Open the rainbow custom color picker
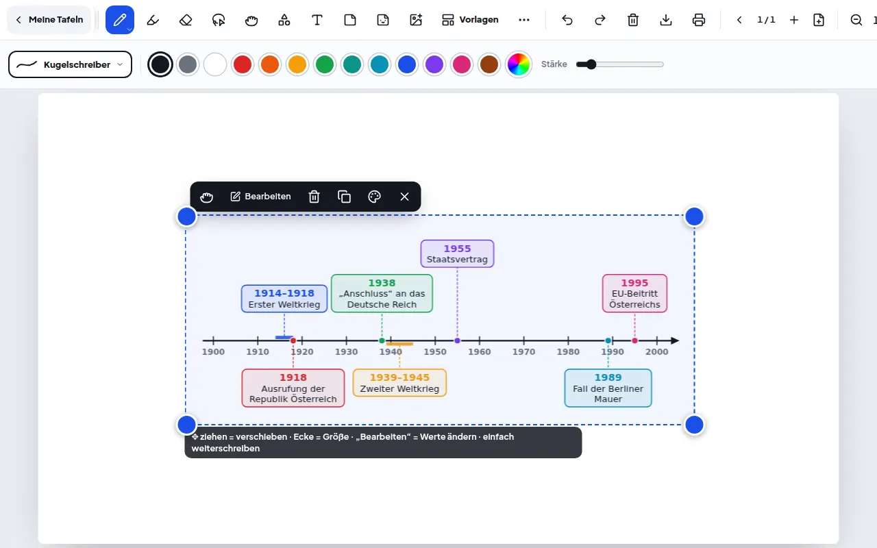The height and width of the screenshot is (548, 877). pyautogui.click(x=519, y=64)
